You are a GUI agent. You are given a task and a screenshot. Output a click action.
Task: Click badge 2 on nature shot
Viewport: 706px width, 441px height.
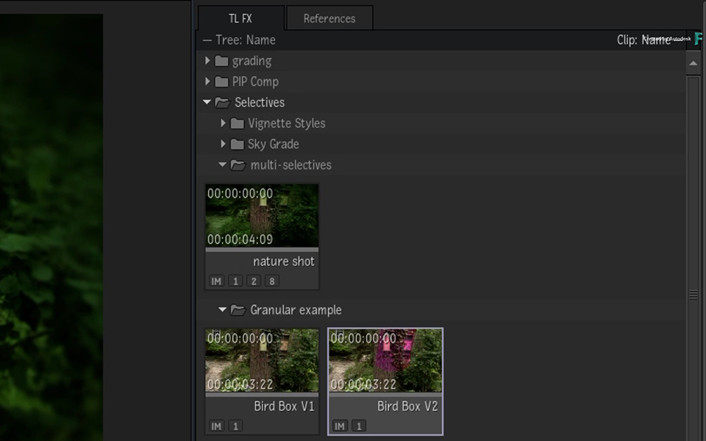[254, 282]
